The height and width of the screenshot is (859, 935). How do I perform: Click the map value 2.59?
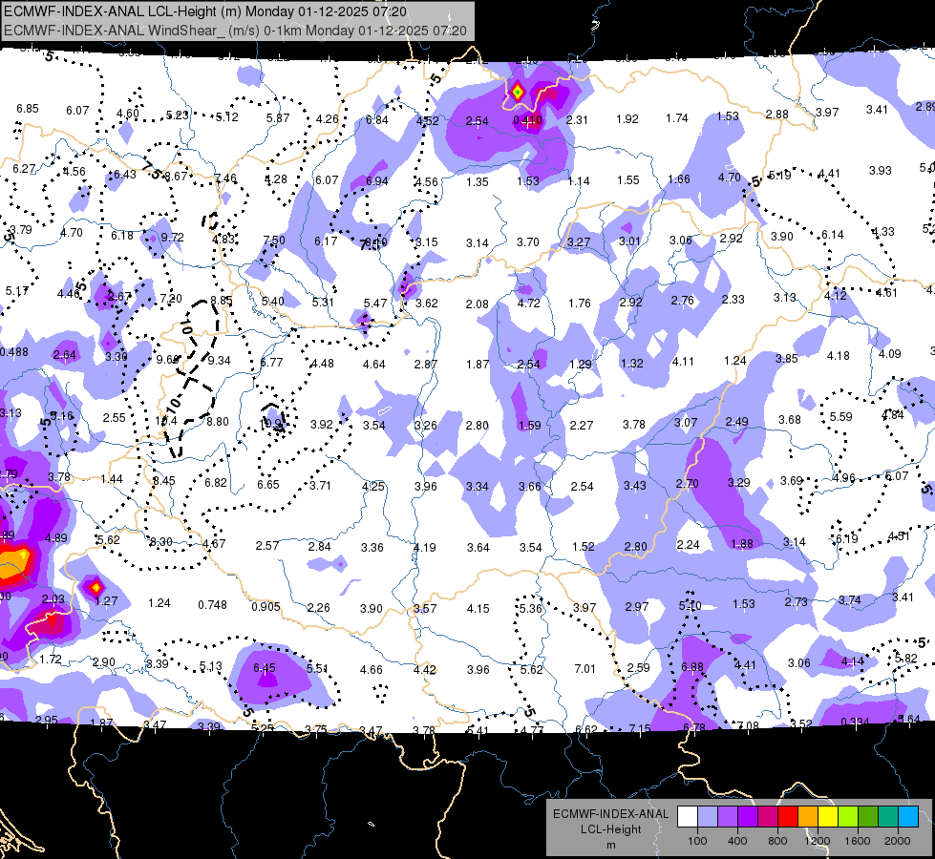click(638, 668)
